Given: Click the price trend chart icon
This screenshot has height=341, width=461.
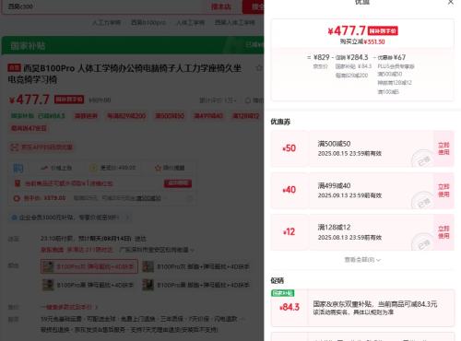Looking at the screenshot, I should [x=44, y=168].
